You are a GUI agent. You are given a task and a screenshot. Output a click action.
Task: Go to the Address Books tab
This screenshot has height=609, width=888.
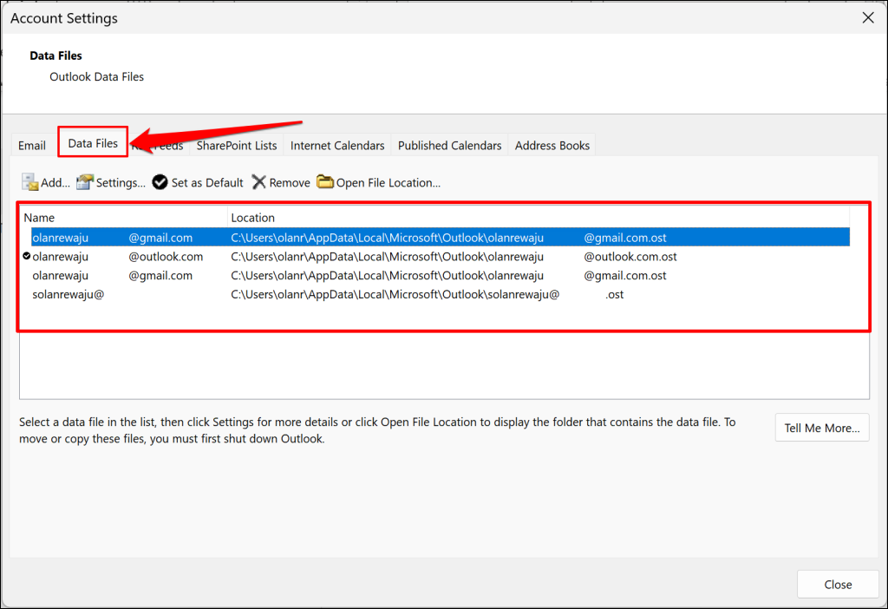pyautogui.click(x=552, y=146)
